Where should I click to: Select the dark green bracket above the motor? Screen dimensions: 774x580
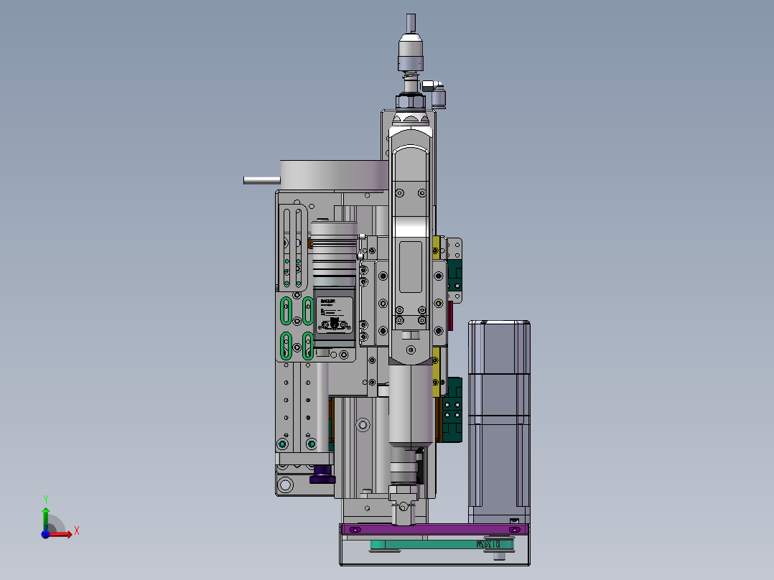[x=452, y=410]
